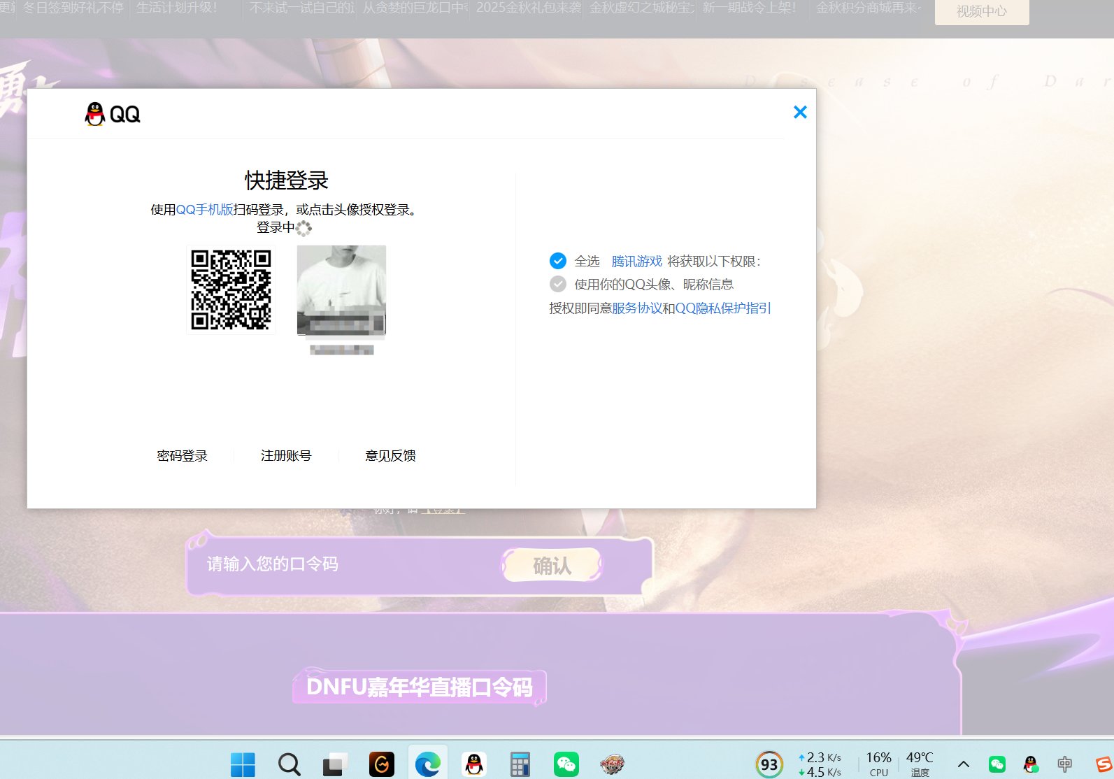
Task: Open 新一期战令上架! nav item
Action: pos(749,8)
